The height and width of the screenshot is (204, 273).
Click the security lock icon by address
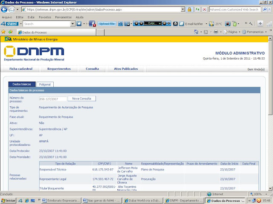pyautogui.click(x=189, y=9)
